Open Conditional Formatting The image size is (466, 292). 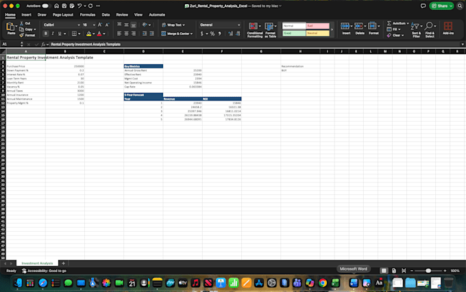pyautogui.click(x=255, y=30)
